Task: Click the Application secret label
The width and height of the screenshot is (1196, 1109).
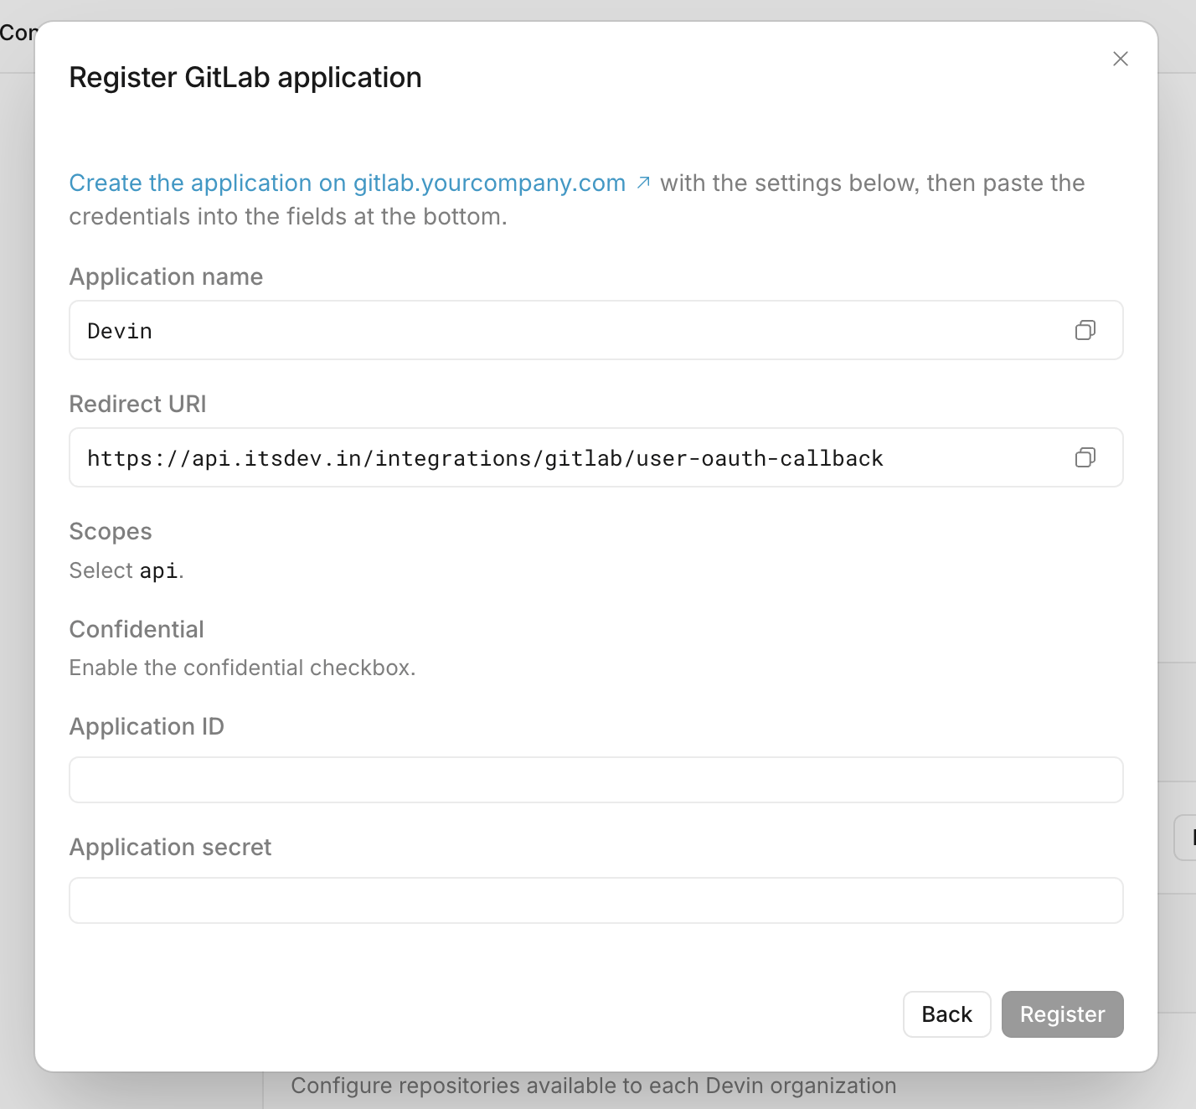Action: click(170, 847)
